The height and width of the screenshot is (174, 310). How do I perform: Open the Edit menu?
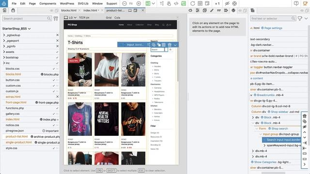pyautogui.click(x=23, y=3)
